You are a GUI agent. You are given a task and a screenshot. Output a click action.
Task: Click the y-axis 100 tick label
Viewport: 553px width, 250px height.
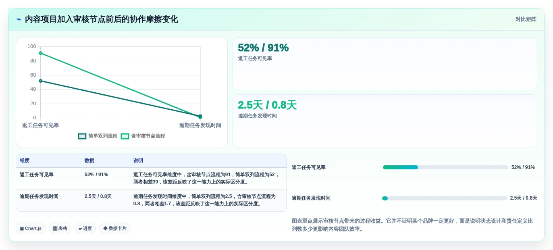pos(32,46)
